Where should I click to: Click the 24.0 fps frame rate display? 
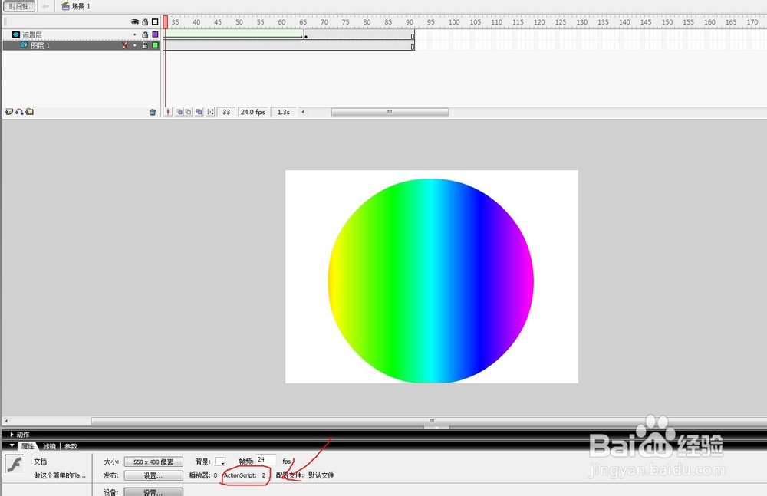pyautogui.click(x=253, y=112)
